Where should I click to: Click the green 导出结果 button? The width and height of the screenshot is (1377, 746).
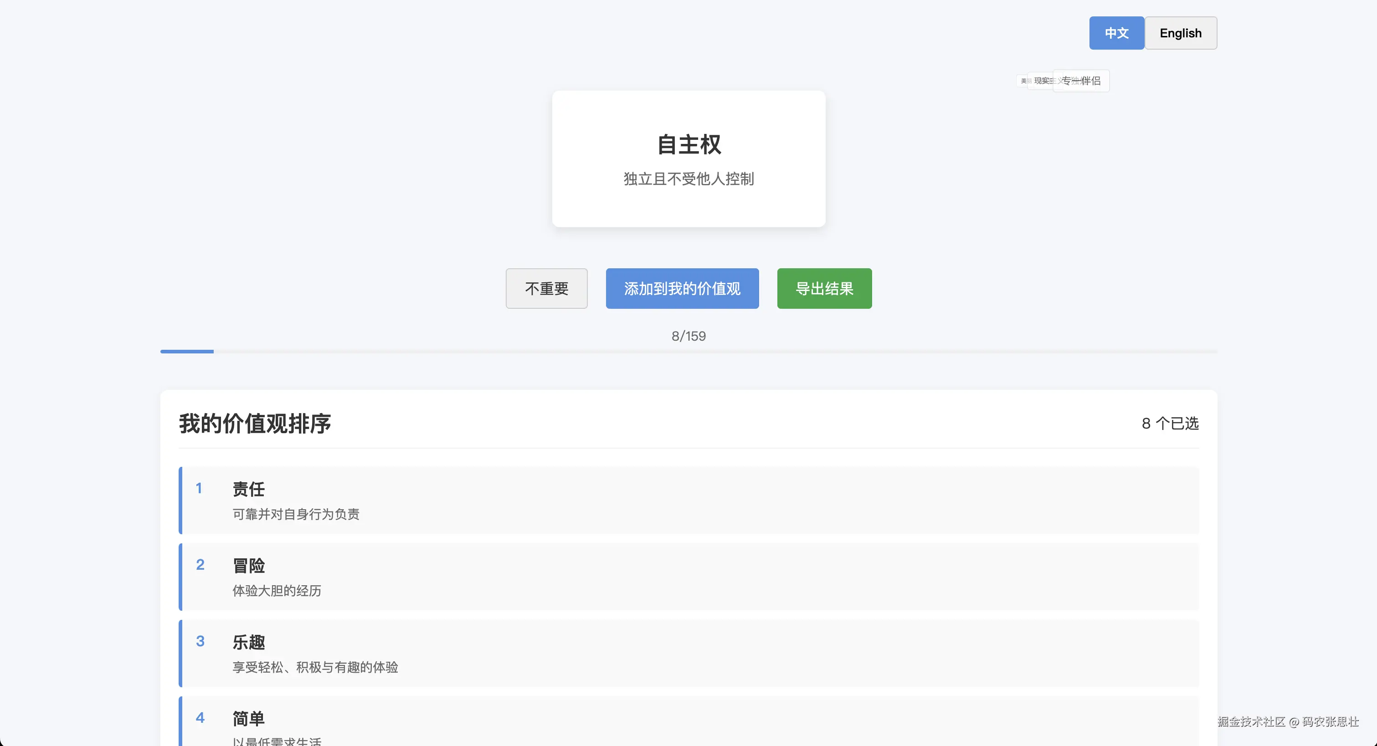click(x=824, y=289)
